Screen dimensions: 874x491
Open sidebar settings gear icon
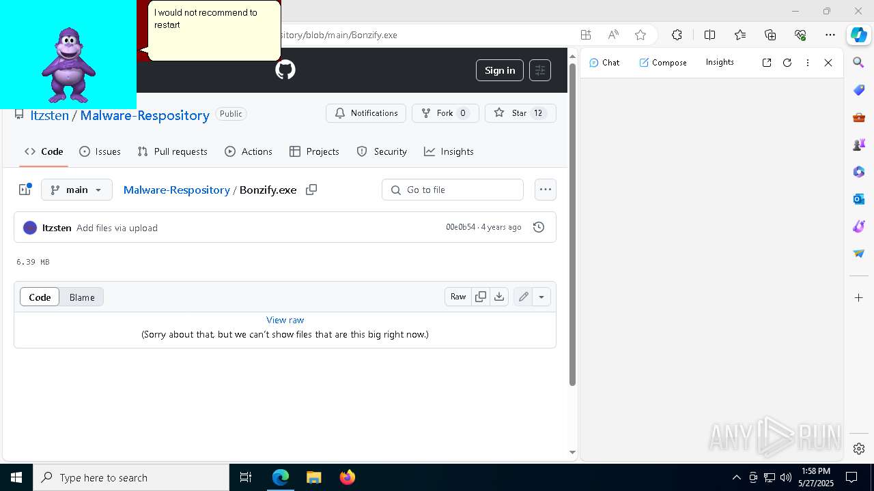[859, 449]
